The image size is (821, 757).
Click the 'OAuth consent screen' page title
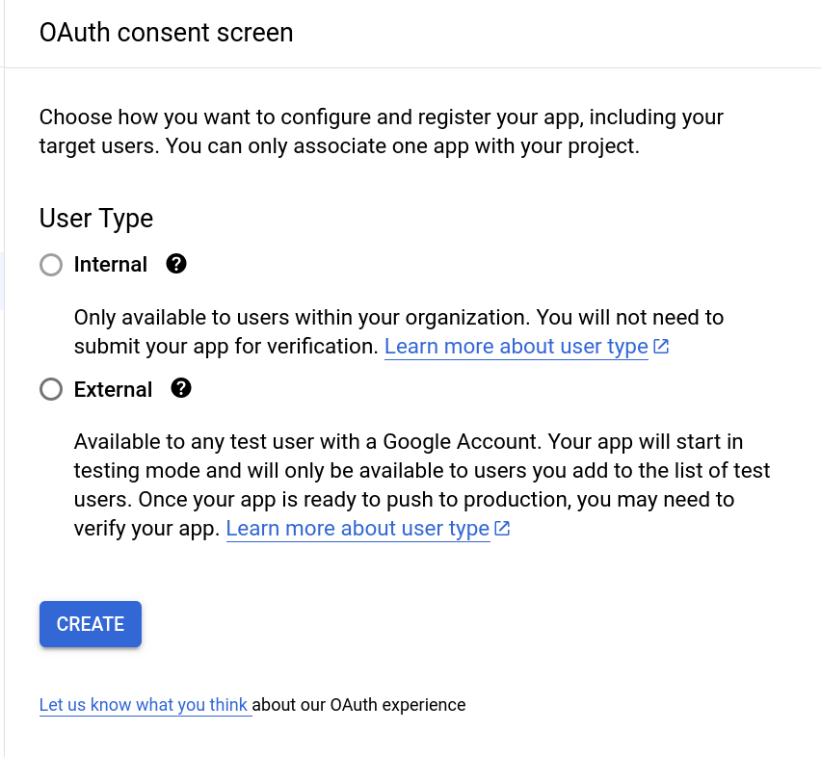point(166,33)
